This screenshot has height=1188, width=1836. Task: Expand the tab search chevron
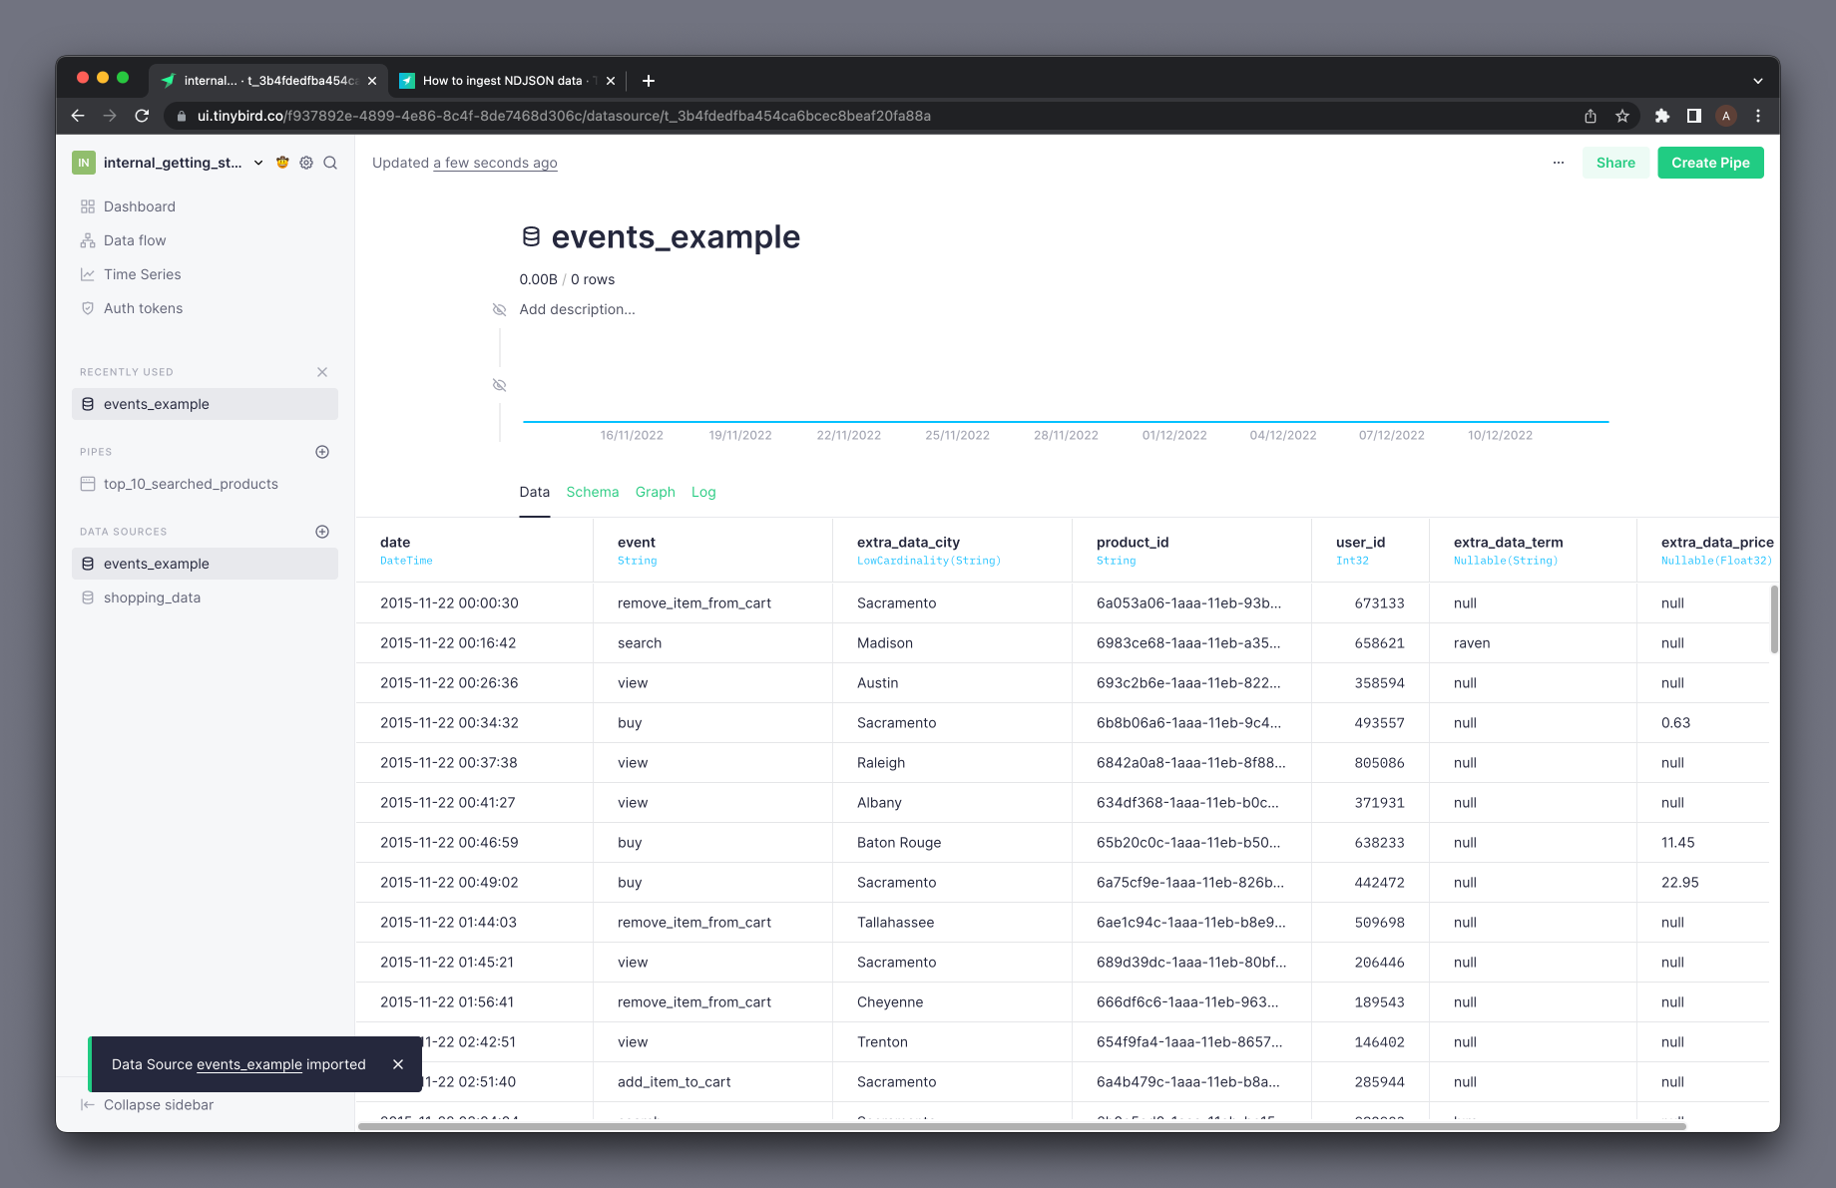1758,81
